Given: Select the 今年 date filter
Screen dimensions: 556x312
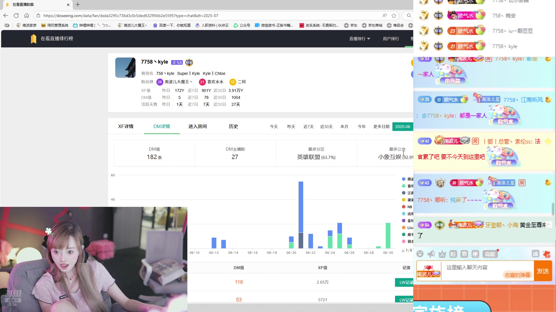Looking at the screenshot, I should pyautogui.click(x=362, y=127).
